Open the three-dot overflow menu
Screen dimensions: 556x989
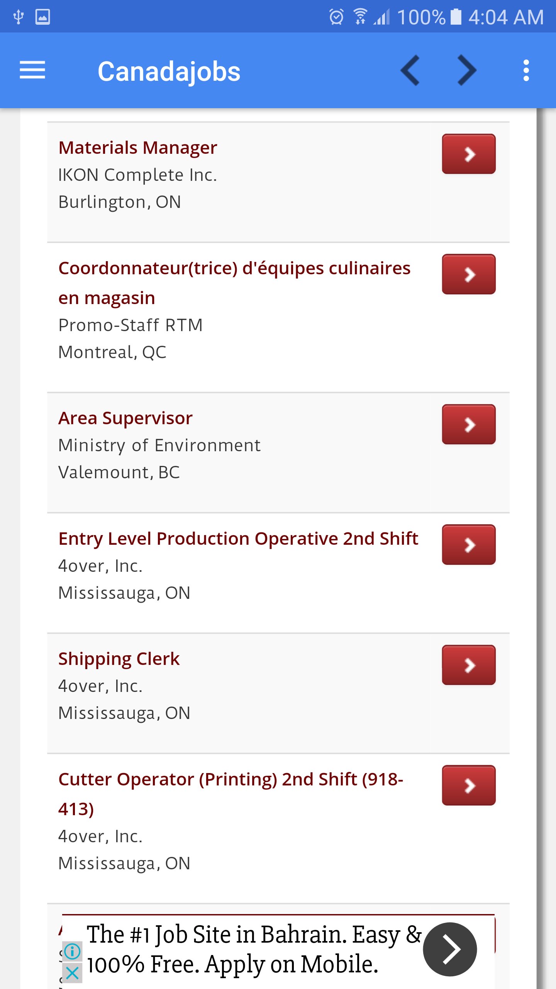[x=526, y=70]
